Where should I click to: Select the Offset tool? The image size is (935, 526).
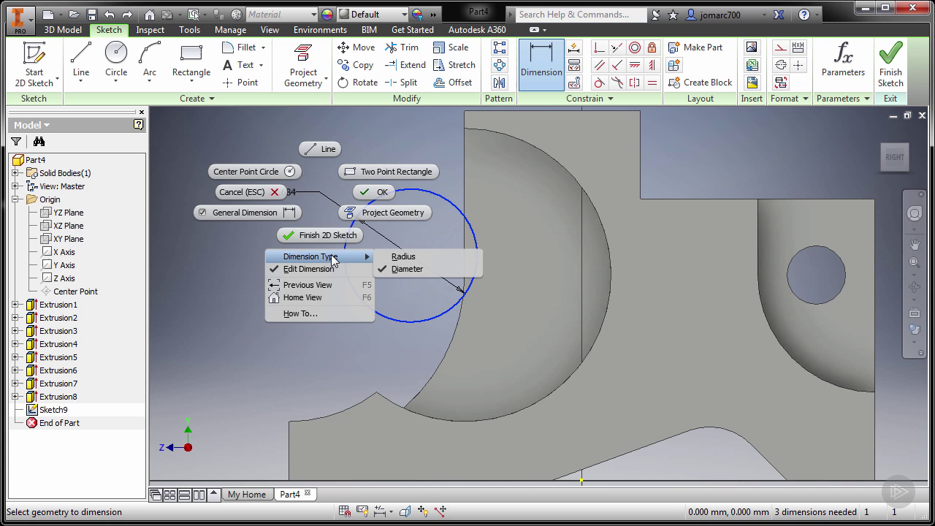coord(453,83)
